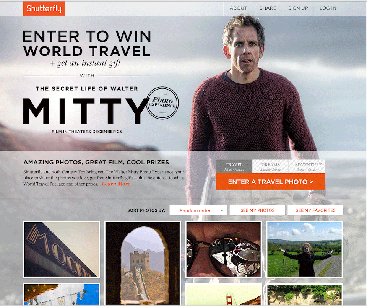Click the ENTER A TRAVEL PHOTO button
This screenshot has width=367, height=306.
[270, 182]
